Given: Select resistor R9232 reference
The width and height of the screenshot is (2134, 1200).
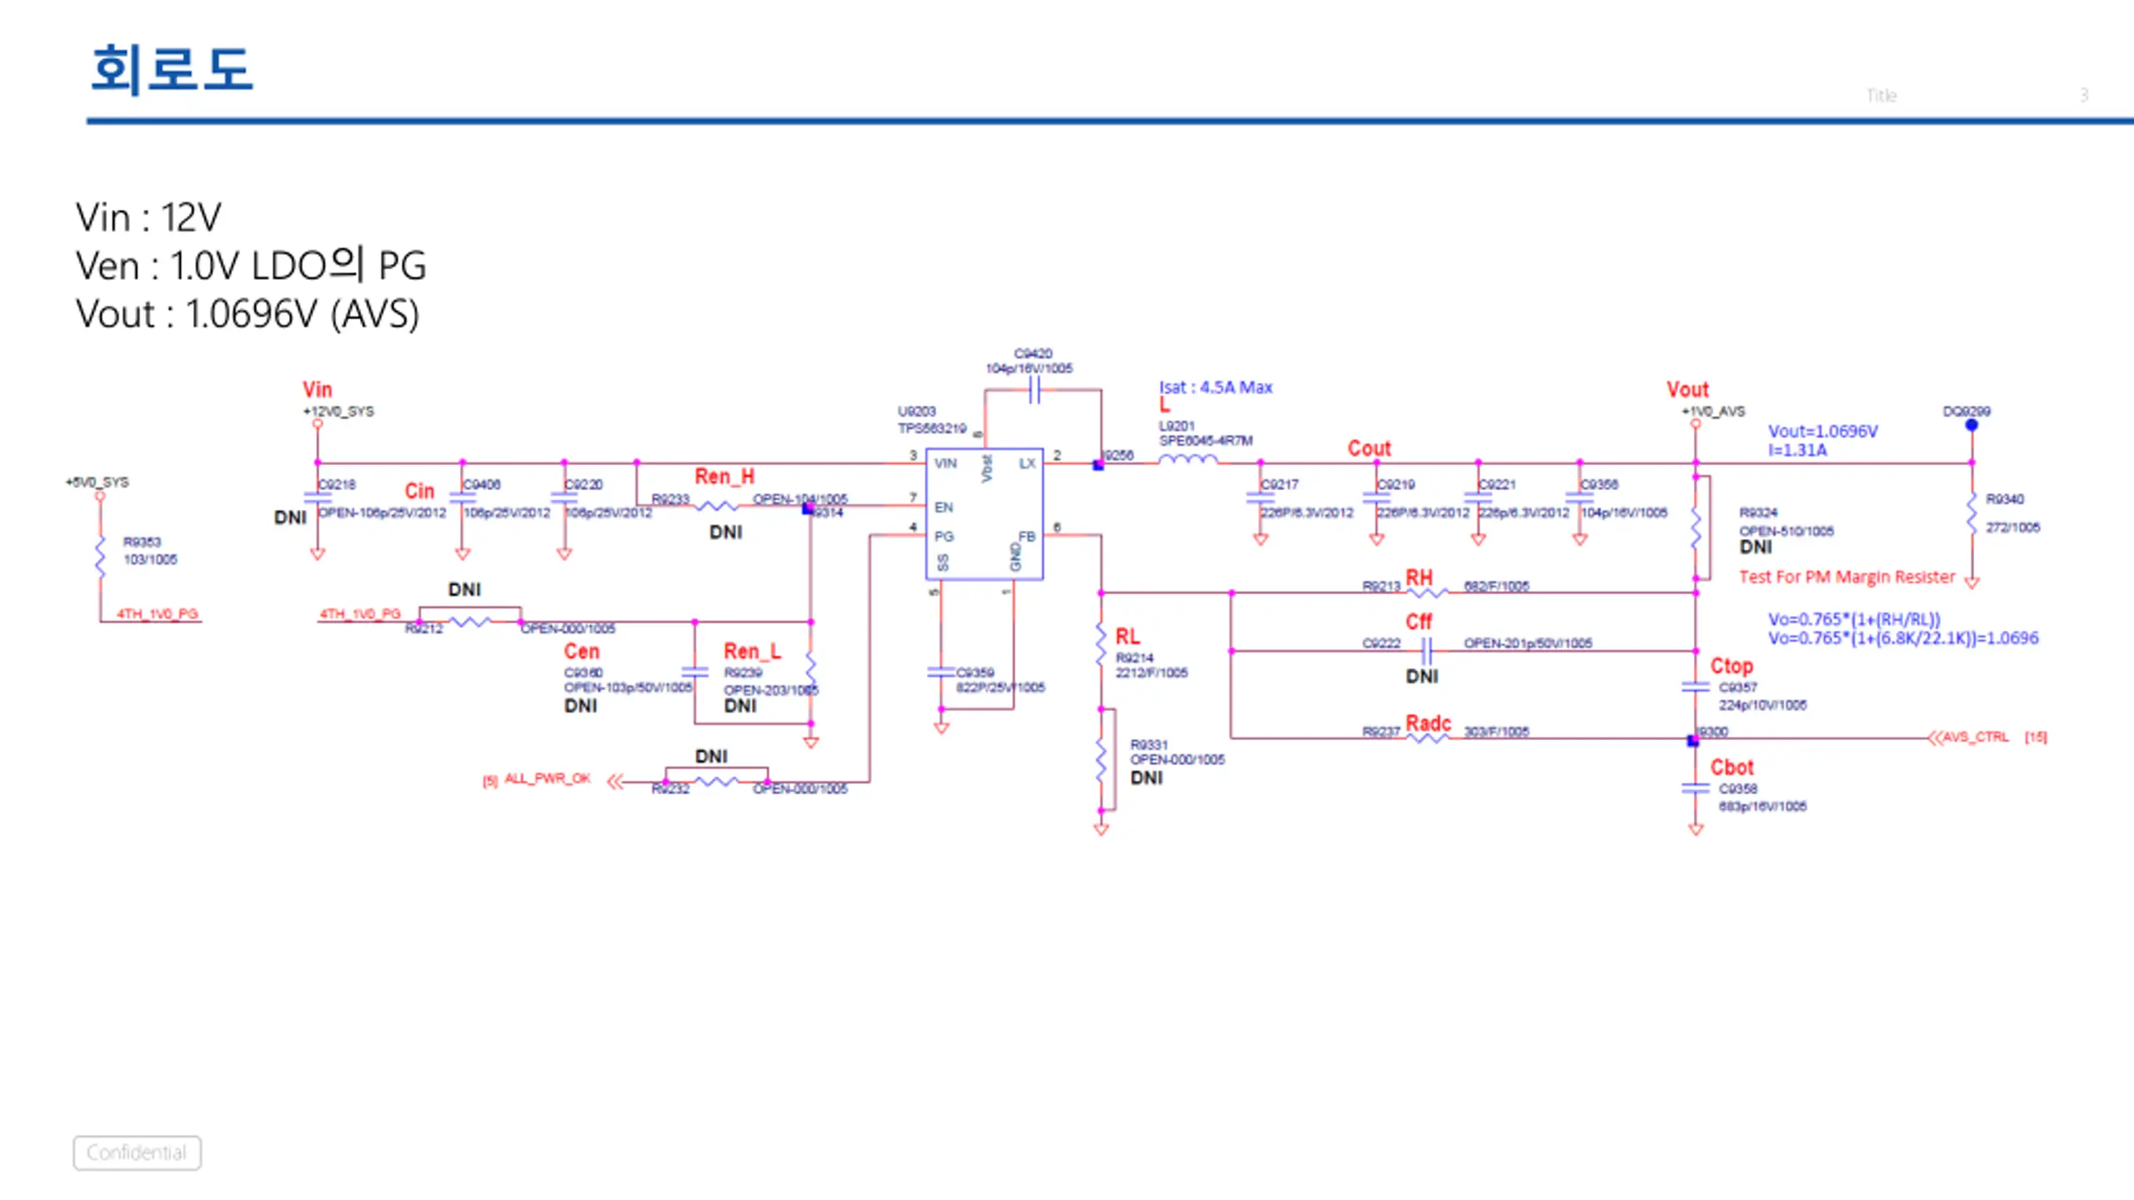Looking at the screenshot, I should pyautogui.click(x=670, y=789).
